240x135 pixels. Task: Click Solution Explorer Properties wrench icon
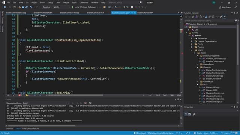(x=221, y=17)
